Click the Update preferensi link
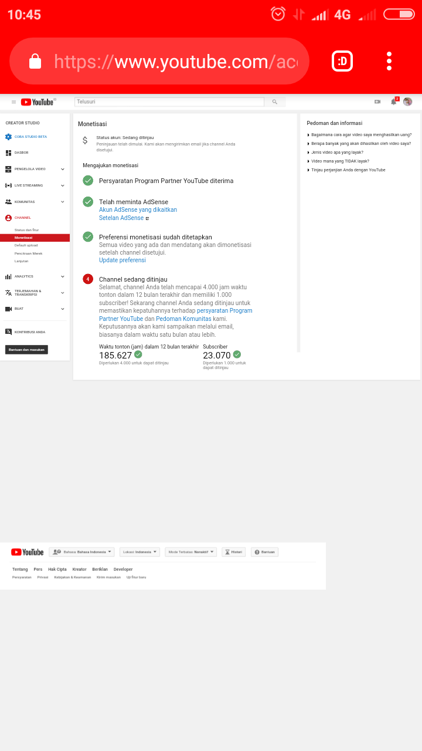Viewport: 422px width, 751px height. tap(122, 260)
